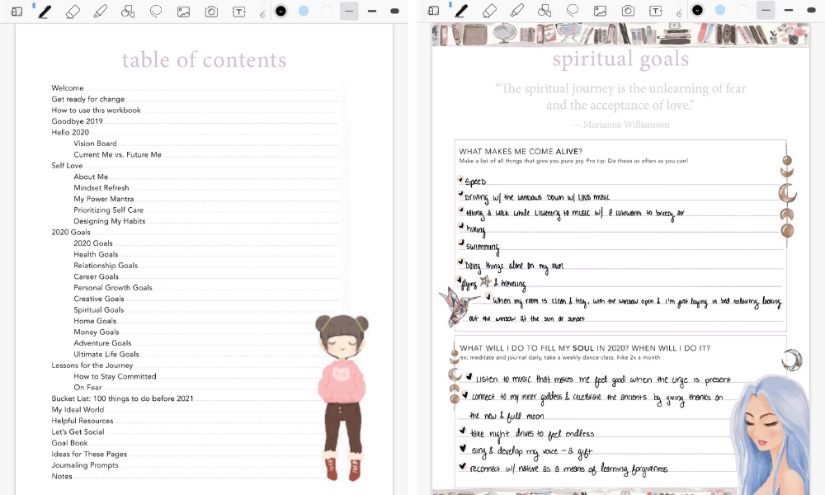This screenshot has height=495, width=825.
Task: Select the Eraser tool in the left toolbar
Action: point(73,12)
